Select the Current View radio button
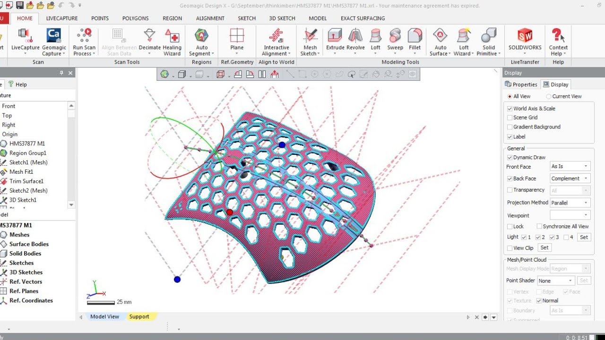605x340 pixels. click(549, 96)
